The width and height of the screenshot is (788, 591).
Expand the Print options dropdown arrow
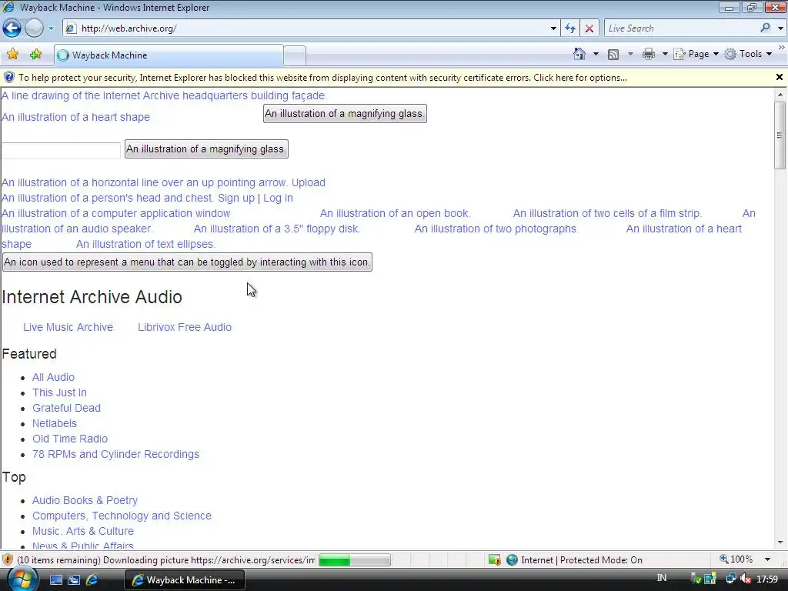pyautogui.click(x=664, y=54)
